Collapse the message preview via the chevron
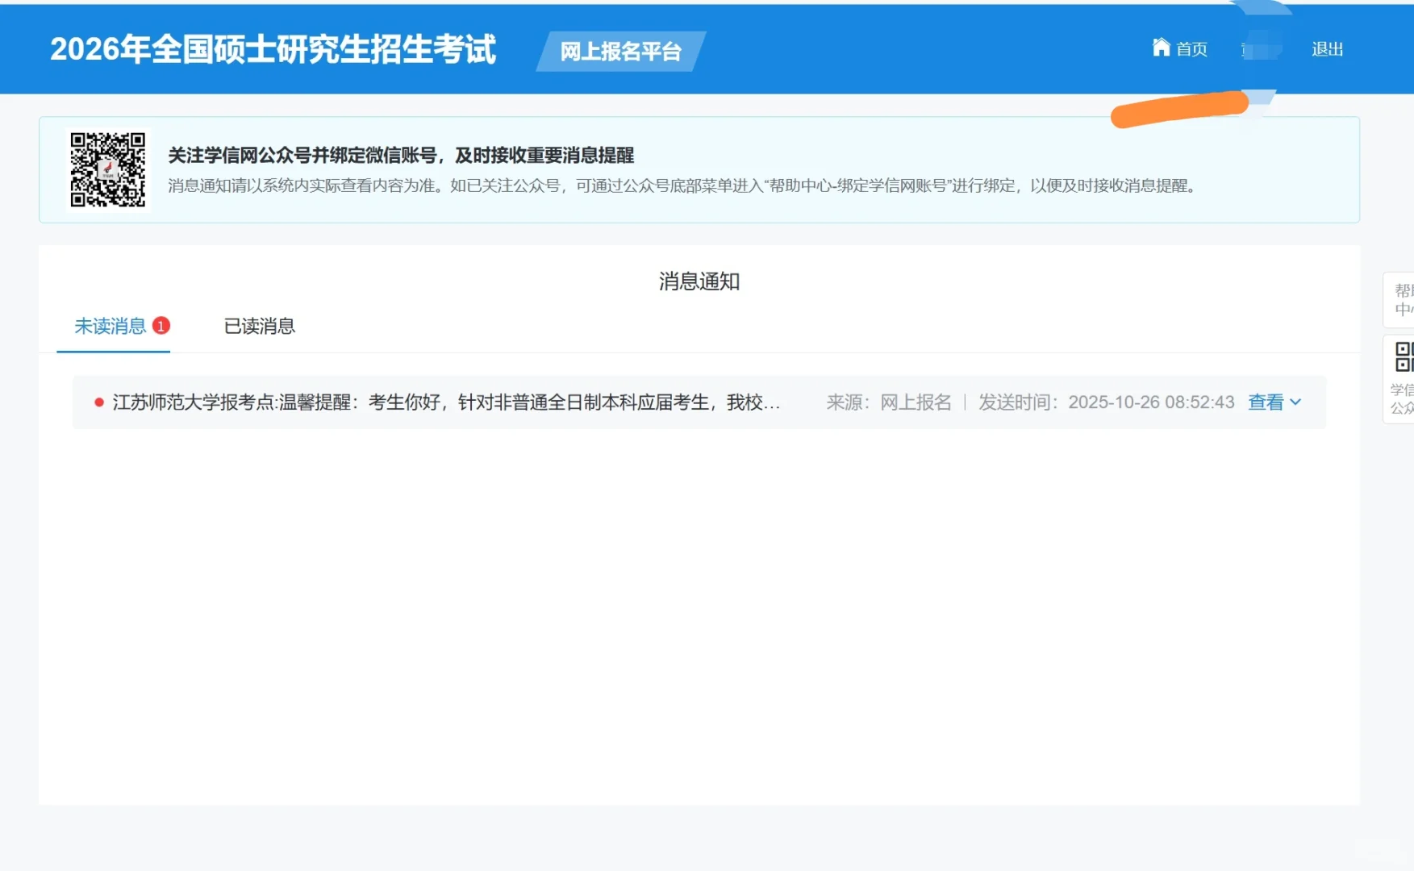 pos(1295,402)
